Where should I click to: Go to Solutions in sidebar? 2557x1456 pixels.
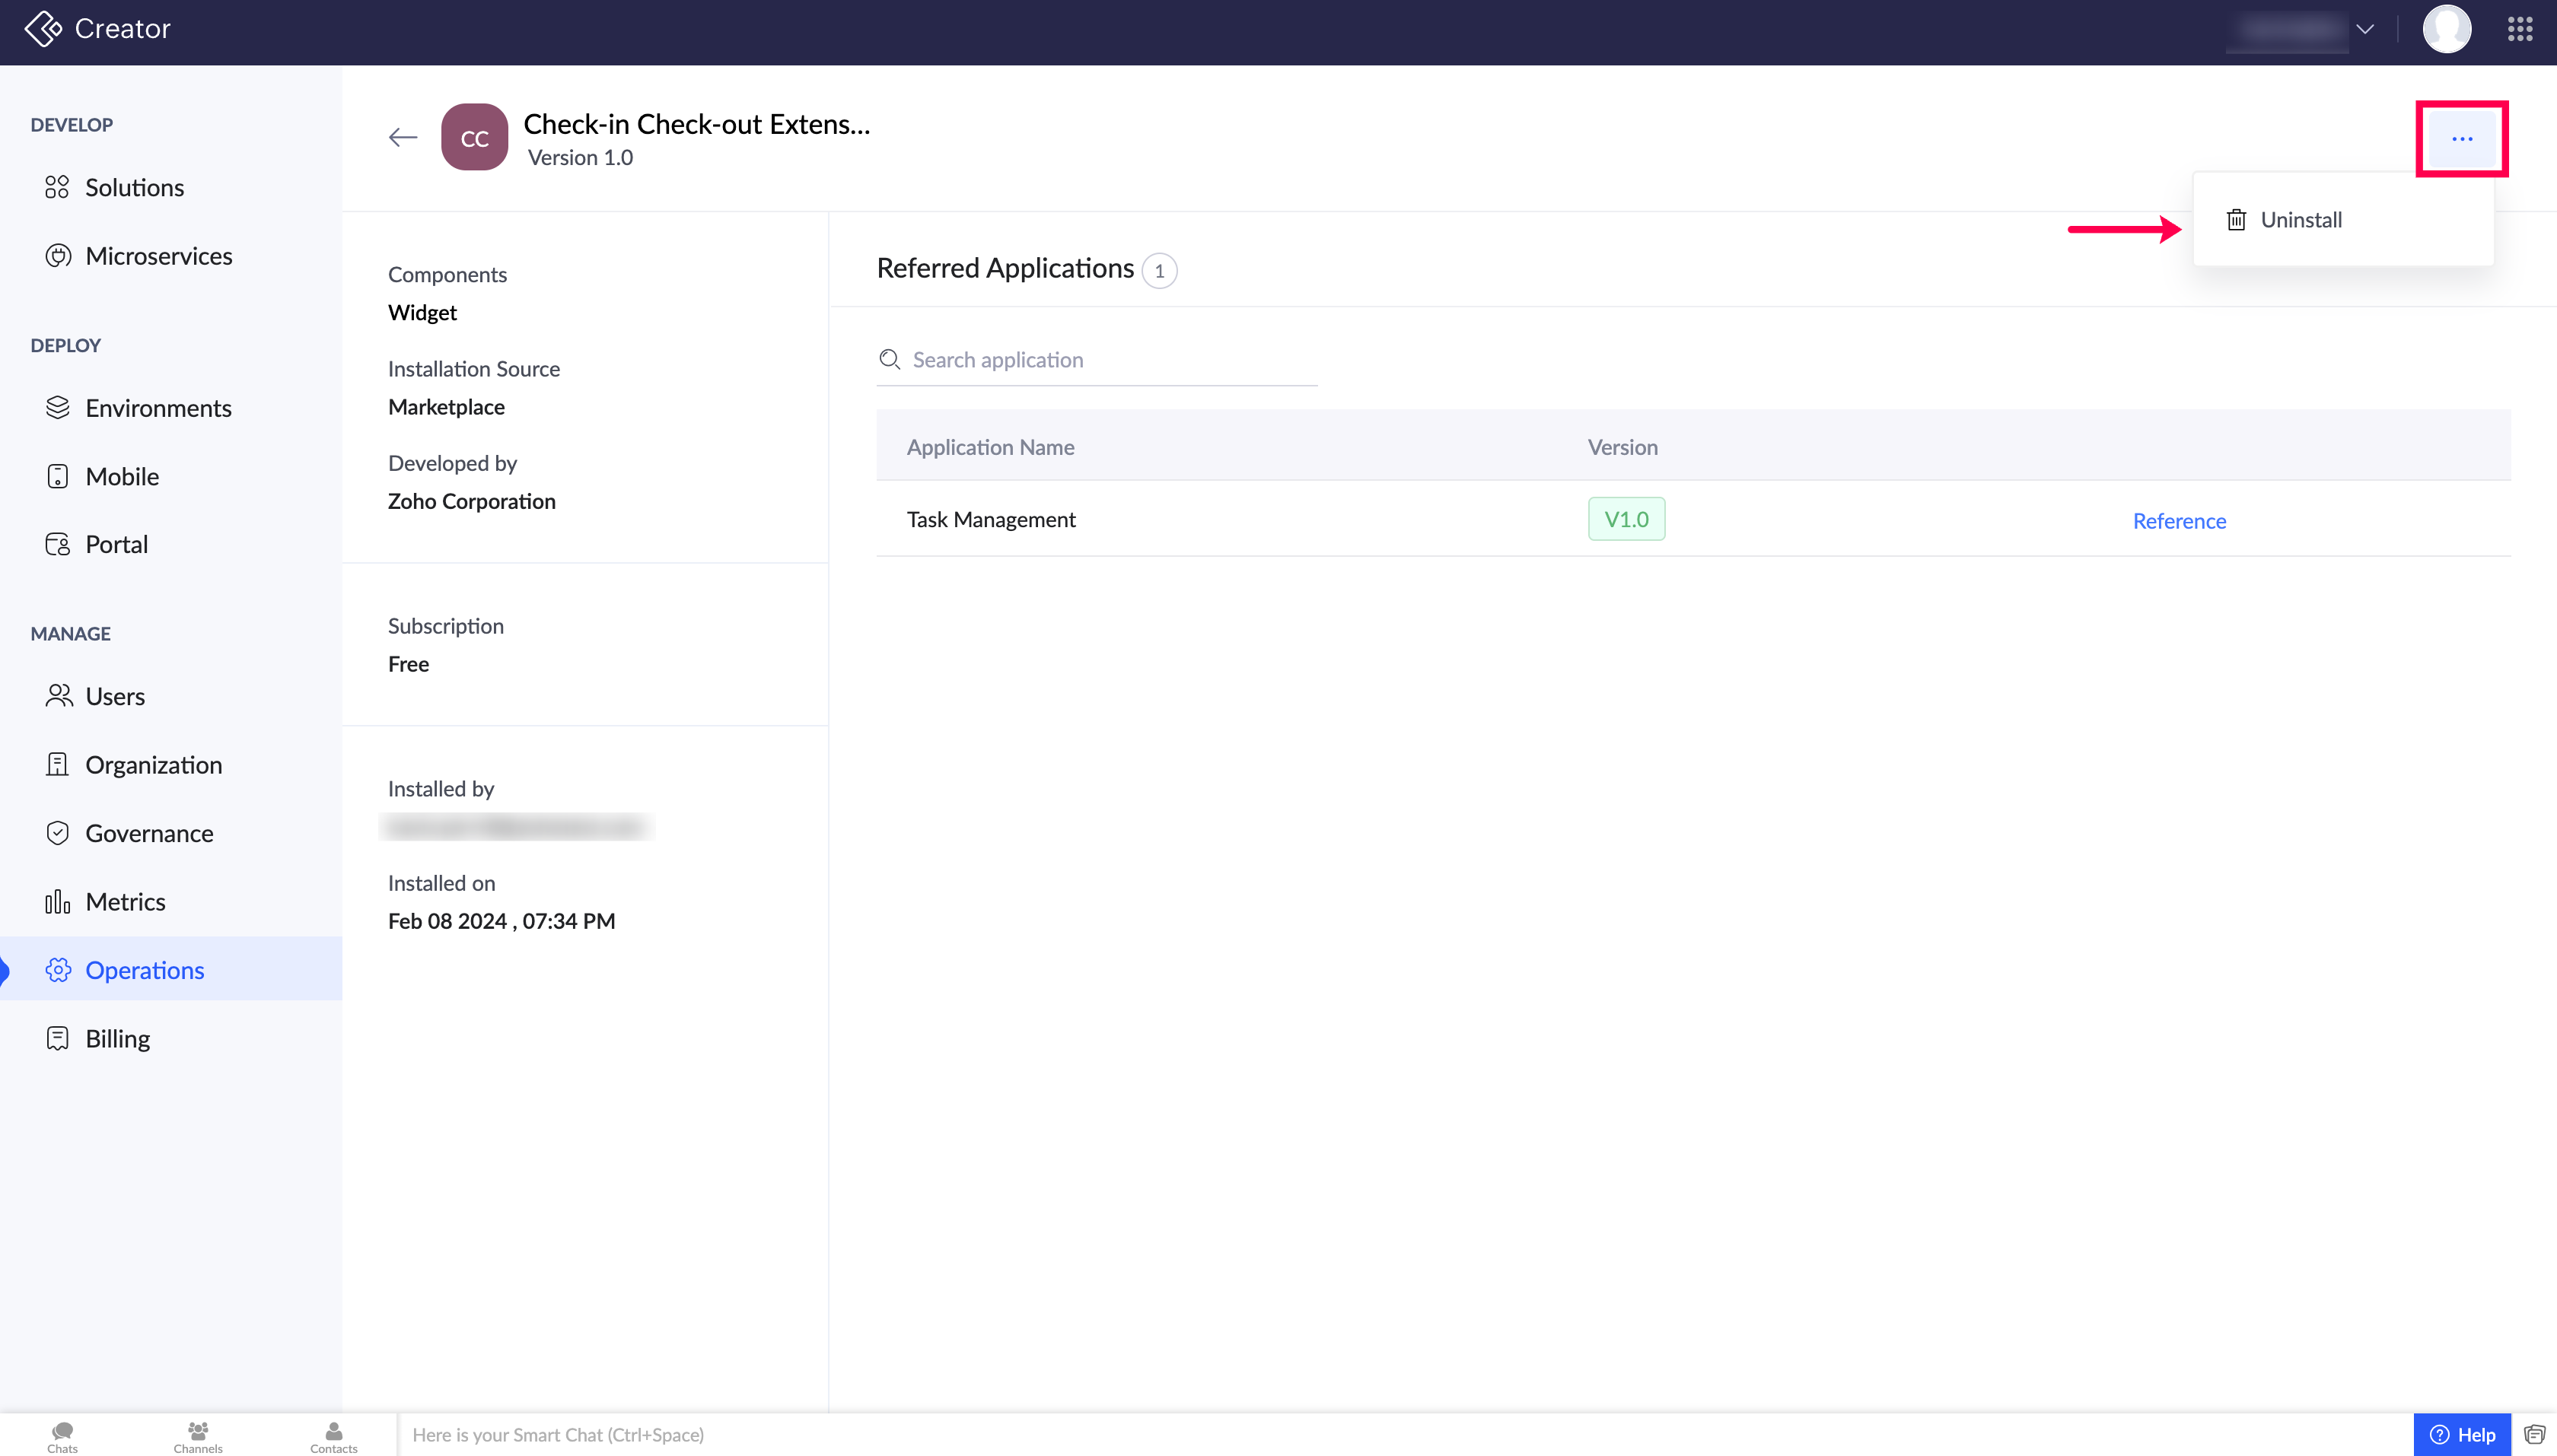click(x=134, y=188)
